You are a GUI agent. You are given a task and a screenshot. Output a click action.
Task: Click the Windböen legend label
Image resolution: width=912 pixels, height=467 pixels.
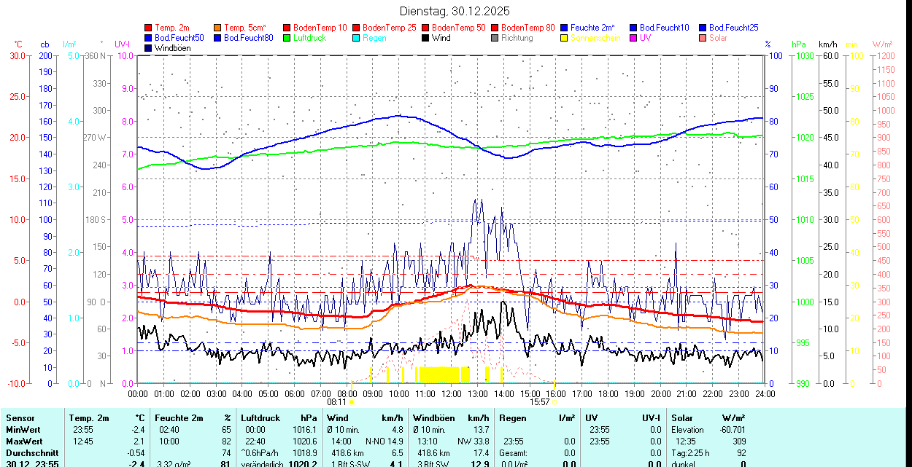click(172, 48)
